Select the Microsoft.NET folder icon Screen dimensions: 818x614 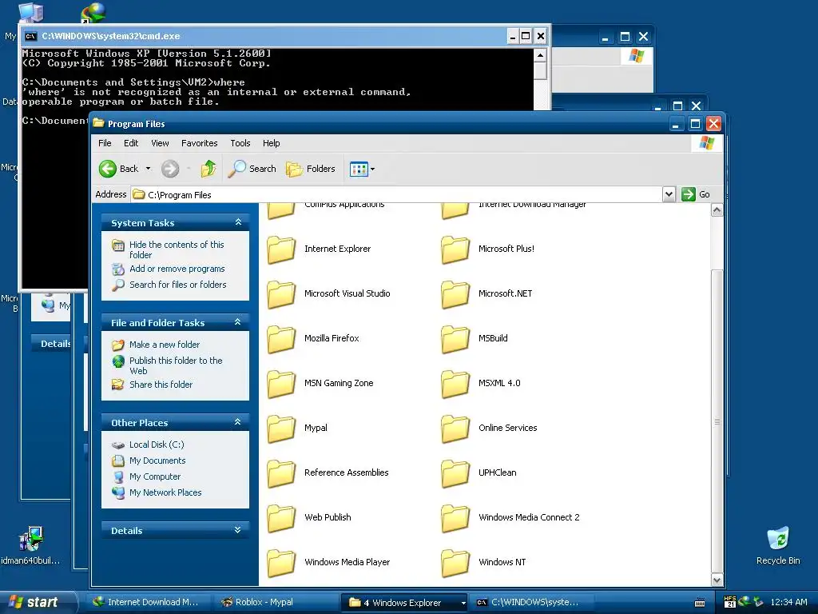coord(455,294)
